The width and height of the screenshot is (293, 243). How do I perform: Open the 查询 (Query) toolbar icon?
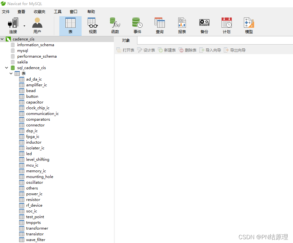tap(160, 25)
